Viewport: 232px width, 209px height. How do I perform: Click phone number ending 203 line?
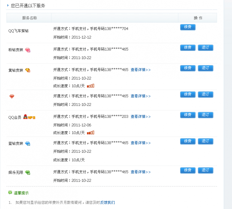point(91,117)
